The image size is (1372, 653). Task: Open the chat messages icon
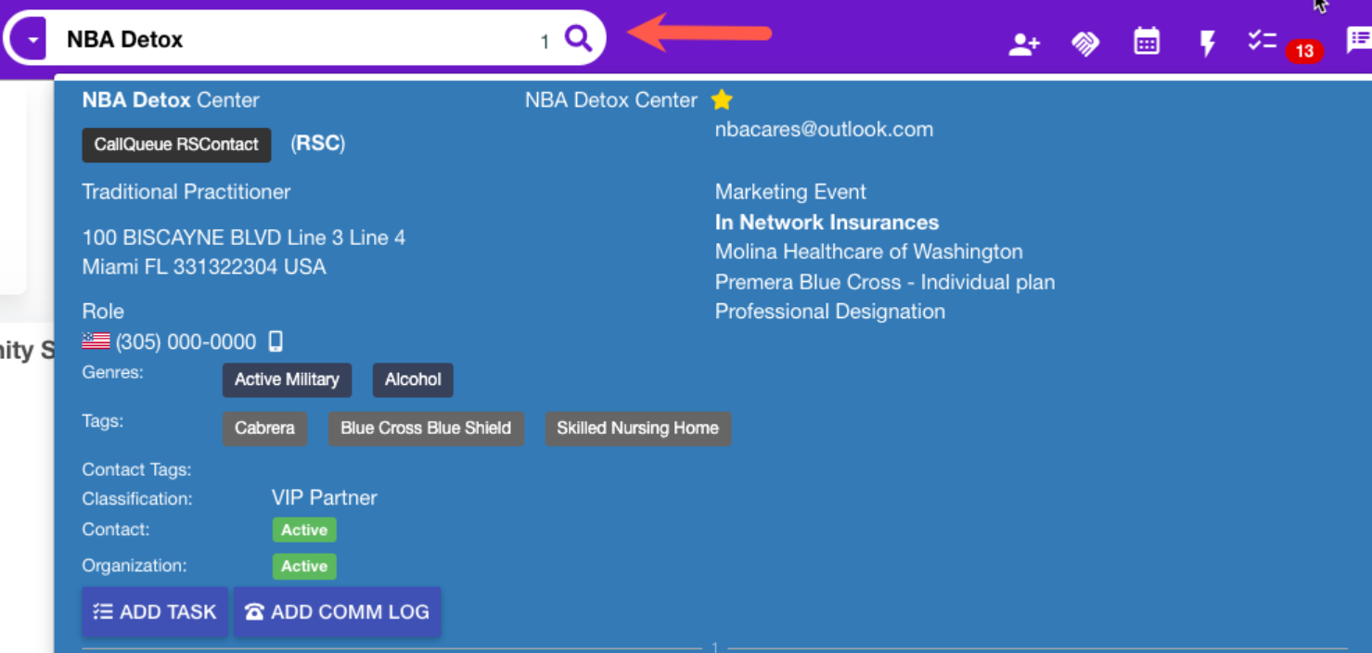point(1358,41)
